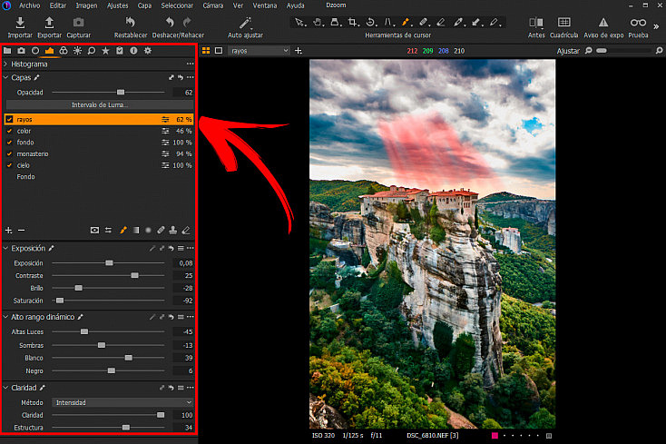This screenshot has height=444, width=666.
Task: Uncheck the monasterio layer checkbox
Action: pyautogui.click(x=9, y=153)
